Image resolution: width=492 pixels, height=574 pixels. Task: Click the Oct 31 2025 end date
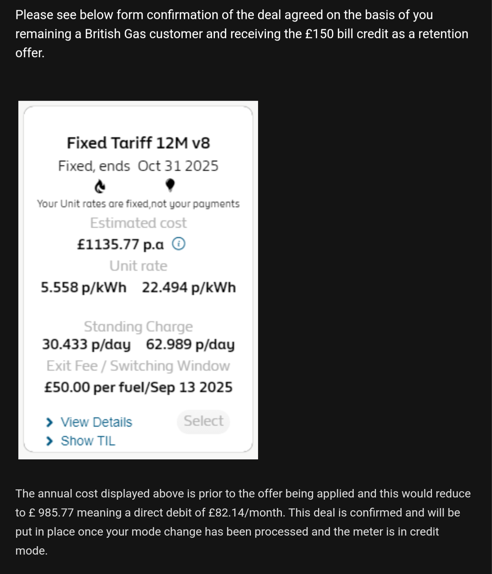178,166
